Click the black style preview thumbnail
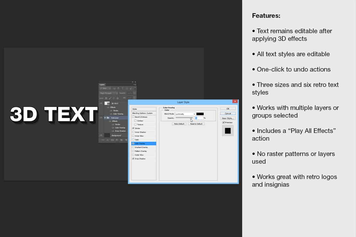The height and width of the screenshot is (237, 356). tap(228, 131)
